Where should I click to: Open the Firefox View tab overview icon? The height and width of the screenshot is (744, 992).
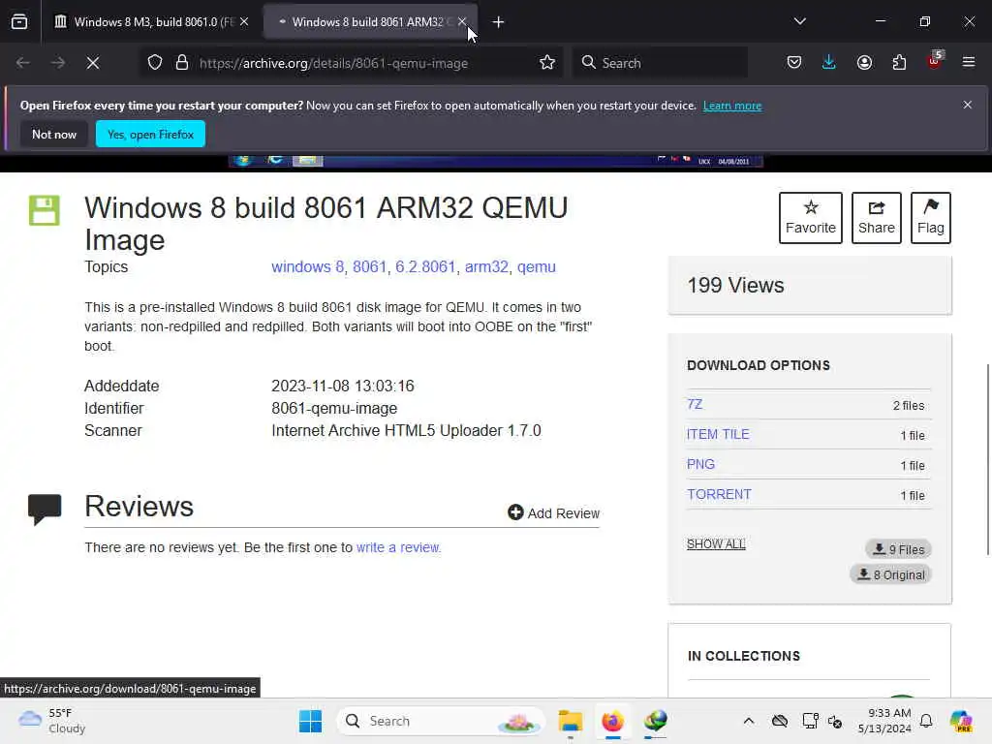(x=19, y=21)
